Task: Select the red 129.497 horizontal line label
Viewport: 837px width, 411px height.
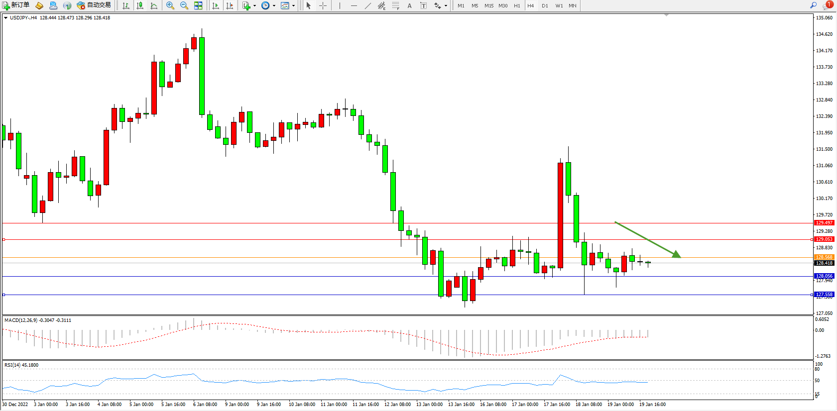Action: coord(824,223)
